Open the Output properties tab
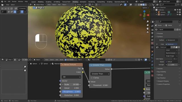The width and height of the screenshot is (182, 102). click(152, 33)
